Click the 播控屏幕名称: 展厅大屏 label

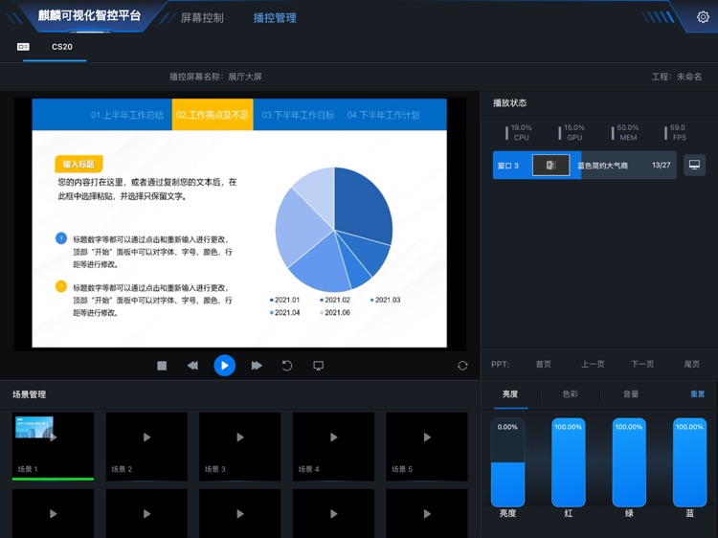pyautogui.click(x=215, y=77)
